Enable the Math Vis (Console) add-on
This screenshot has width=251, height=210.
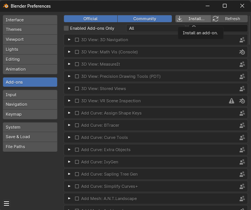point(77,52)
